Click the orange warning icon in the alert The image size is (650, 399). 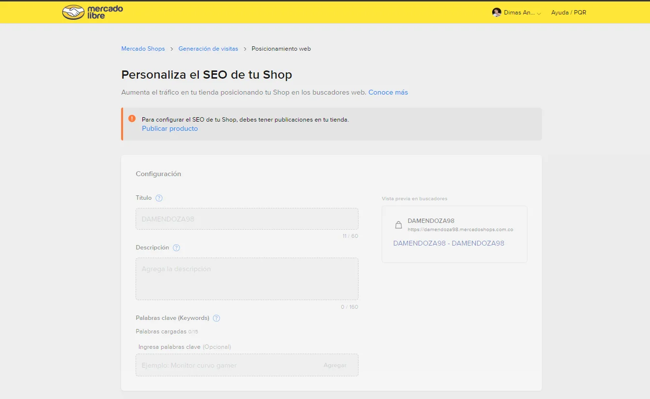point(132,118)
